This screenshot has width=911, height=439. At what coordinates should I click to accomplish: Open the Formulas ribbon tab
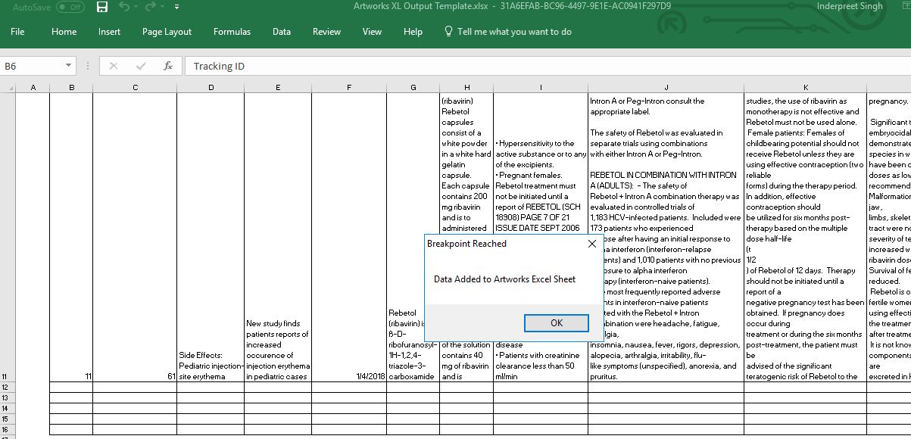(232, 32)
